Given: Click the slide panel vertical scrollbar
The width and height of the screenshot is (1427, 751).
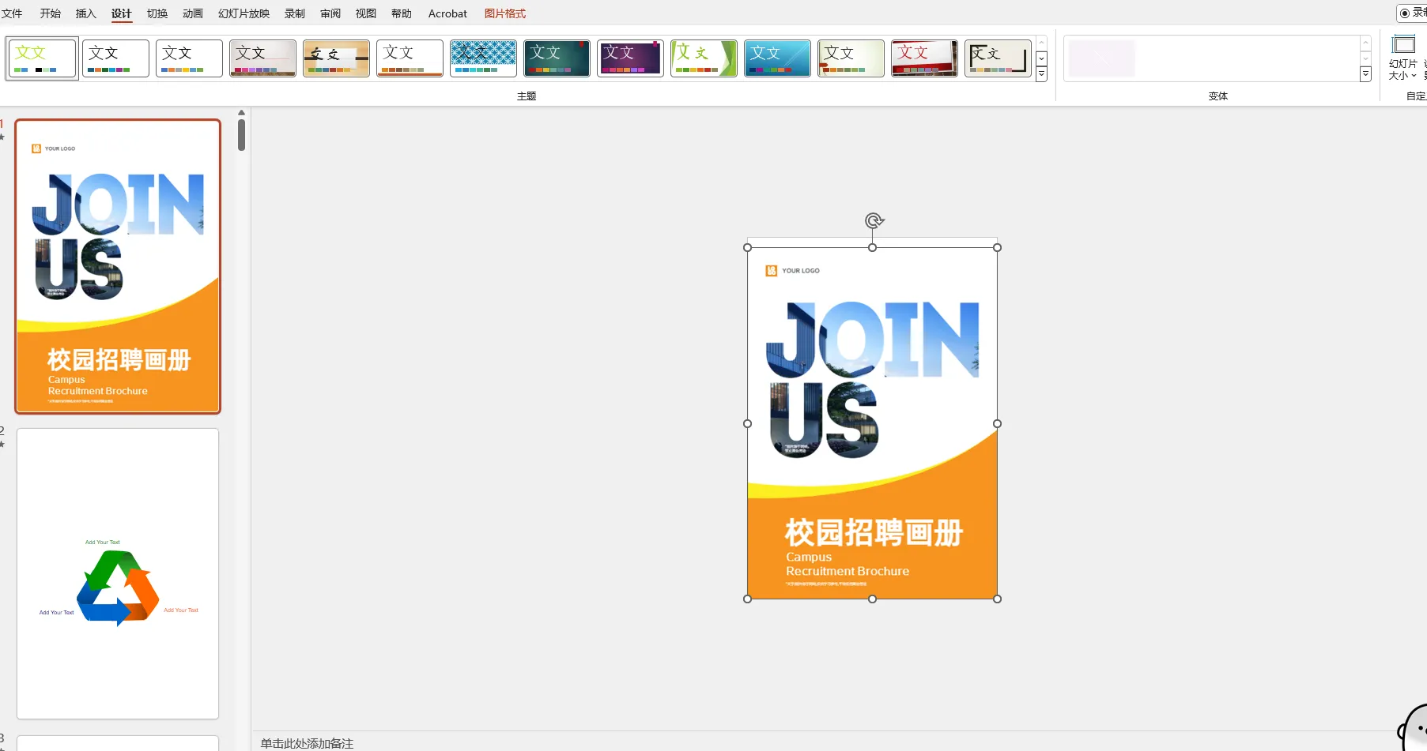Looking at the screenshot, I should click(x=242, y=134).
